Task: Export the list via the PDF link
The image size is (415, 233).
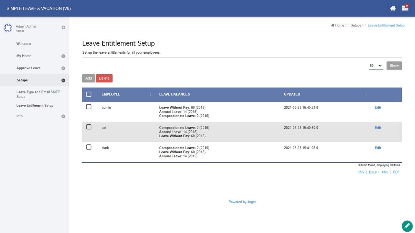Action: point(396,172)
